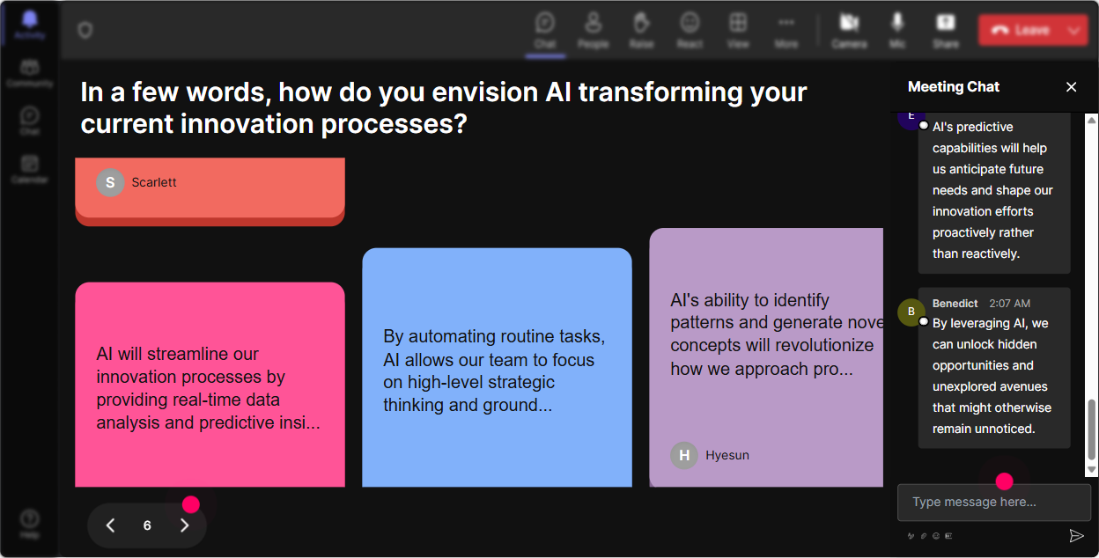Open Activity in the left sidebar

[x=30, y=25]
